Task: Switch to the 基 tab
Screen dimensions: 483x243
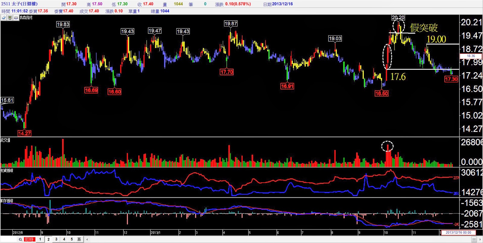Action: point(79,239)
